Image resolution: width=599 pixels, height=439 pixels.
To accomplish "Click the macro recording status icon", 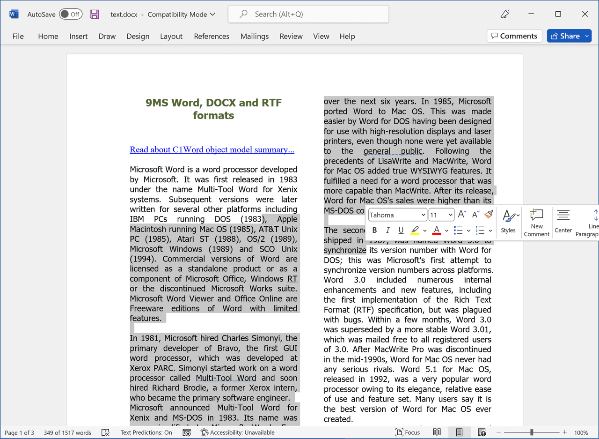I will 187,432.
